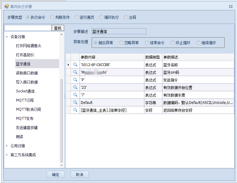
Task: Click the window icon in the title bar
Action: tap(6, 6)
